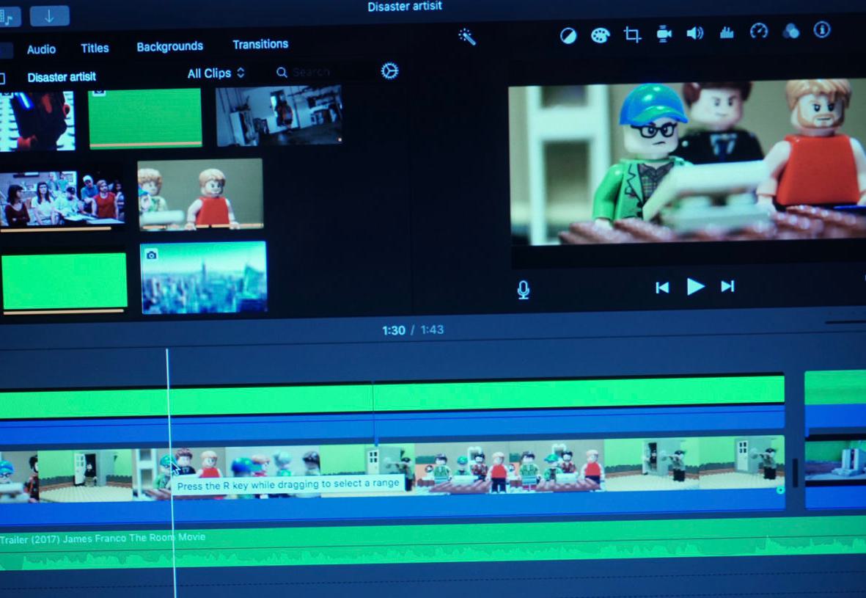This screenshot has height=598, width=866.
Task: Open color correction palette tool
Action: (x=601, y=35)
